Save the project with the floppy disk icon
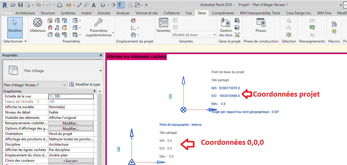 coord(20,5)
